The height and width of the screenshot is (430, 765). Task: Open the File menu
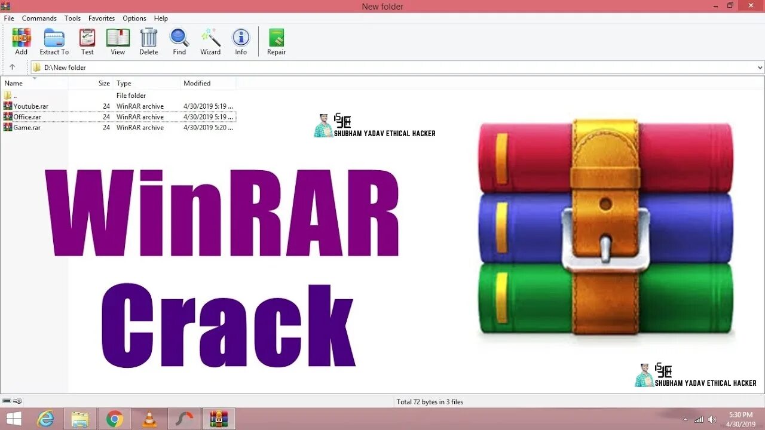(9, 19)
